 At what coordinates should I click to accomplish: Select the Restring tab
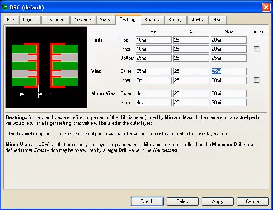pyautogui.click(x=127, y=19)
